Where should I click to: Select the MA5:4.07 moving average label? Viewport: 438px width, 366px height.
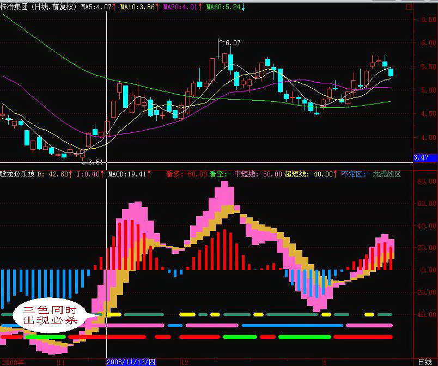click(x=96, y=7)
